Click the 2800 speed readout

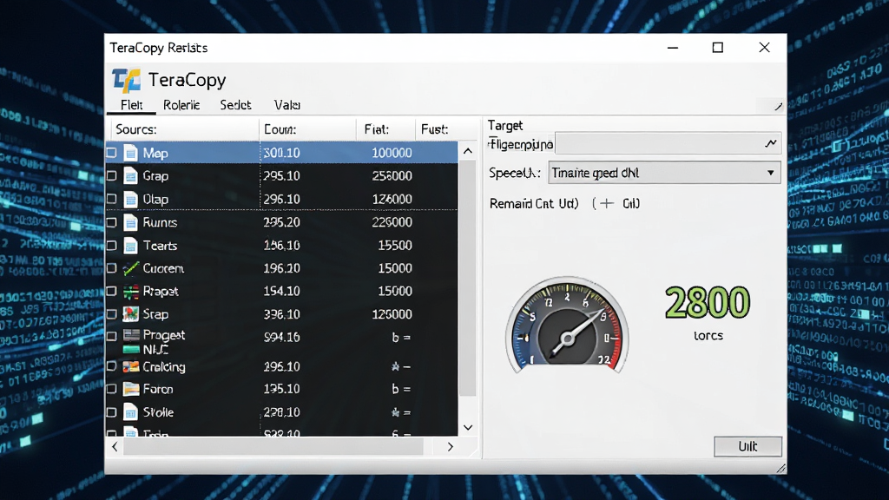[x=708, y=302]
